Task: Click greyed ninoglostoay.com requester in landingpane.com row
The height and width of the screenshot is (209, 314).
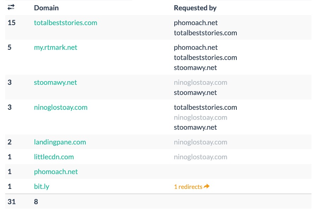Action: tap(200, 142)
